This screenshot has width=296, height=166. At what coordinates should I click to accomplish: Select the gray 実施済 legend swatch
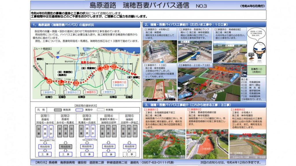pyautogui.click(x=58, y=109)
